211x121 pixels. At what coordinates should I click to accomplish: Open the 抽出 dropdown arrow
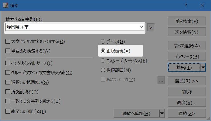click(x=203, y=67)
